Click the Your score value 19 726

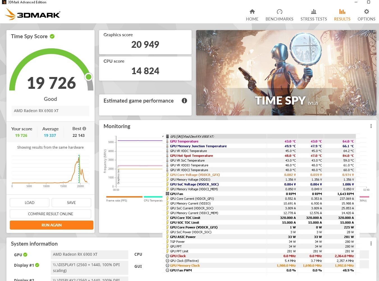(x=21, y=135)
